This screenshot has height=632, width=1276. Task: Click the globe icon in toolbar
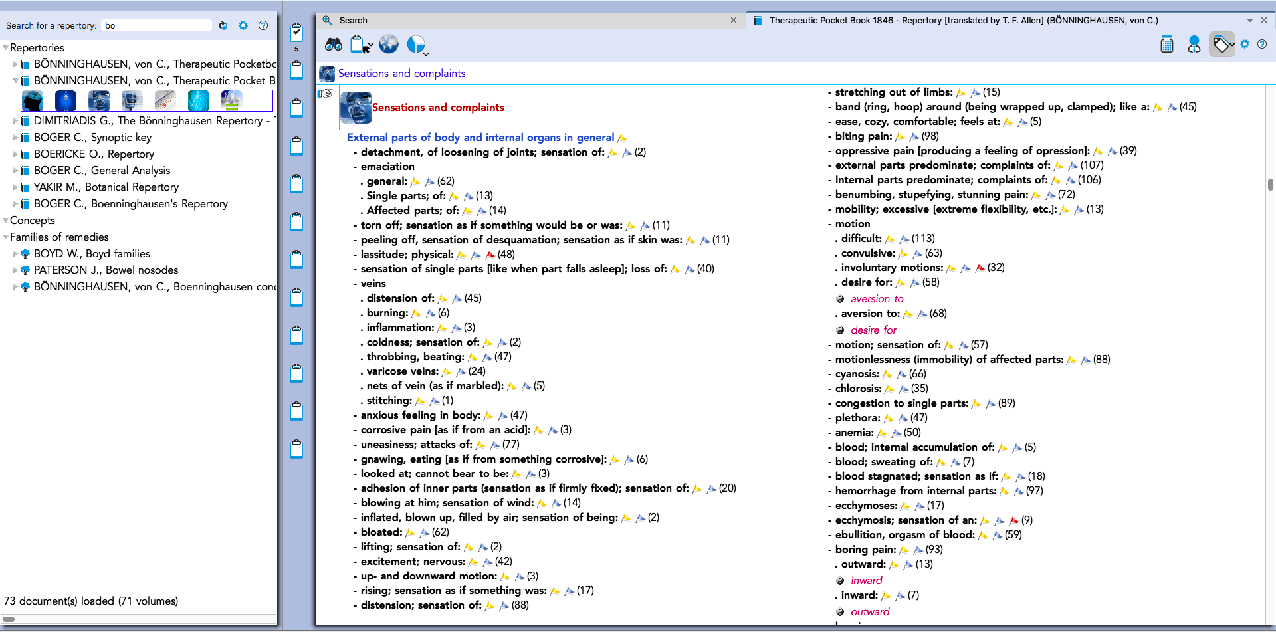point(389,45)
